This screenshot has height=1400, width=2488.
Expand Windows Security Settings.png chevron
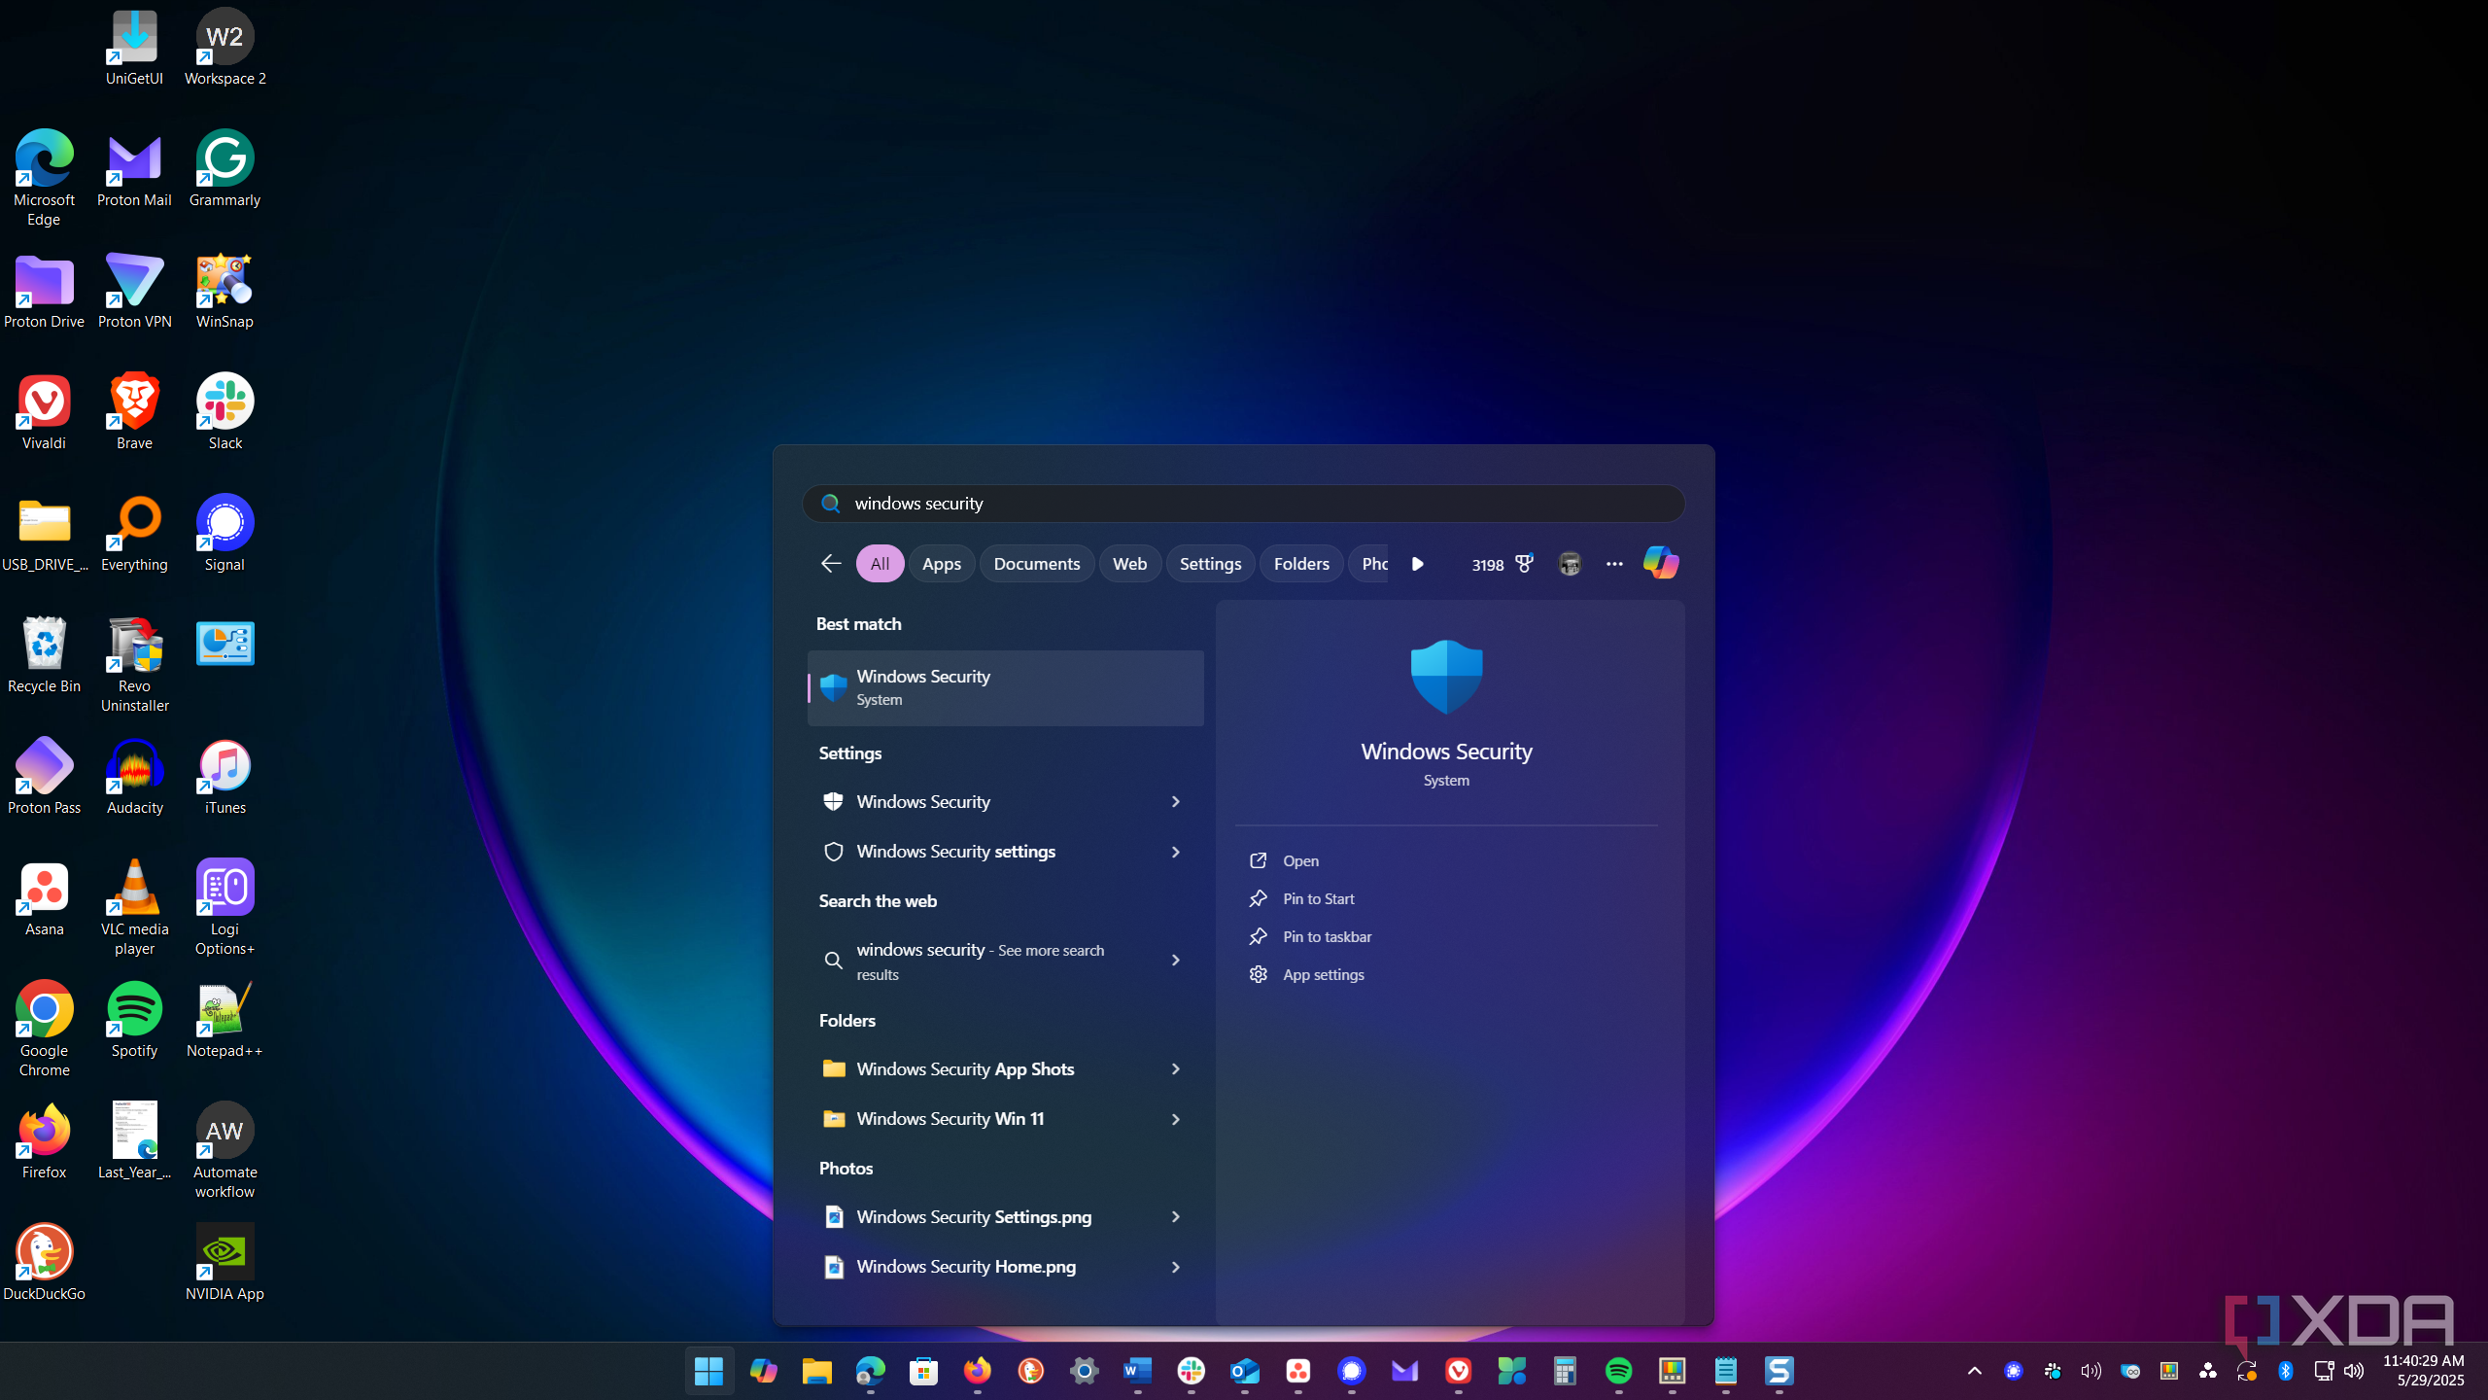1175,1217
